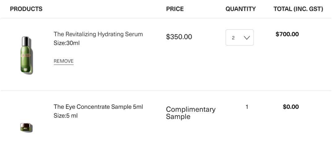Open the Eye Concentrate sample jar image
This screenshot has width=334, height=149.
click(26, 127)
